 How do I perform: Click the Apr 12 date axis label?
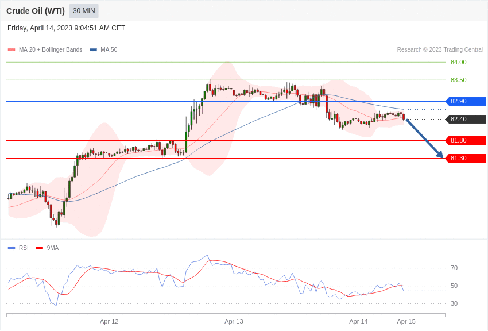[x=109, y=321]
